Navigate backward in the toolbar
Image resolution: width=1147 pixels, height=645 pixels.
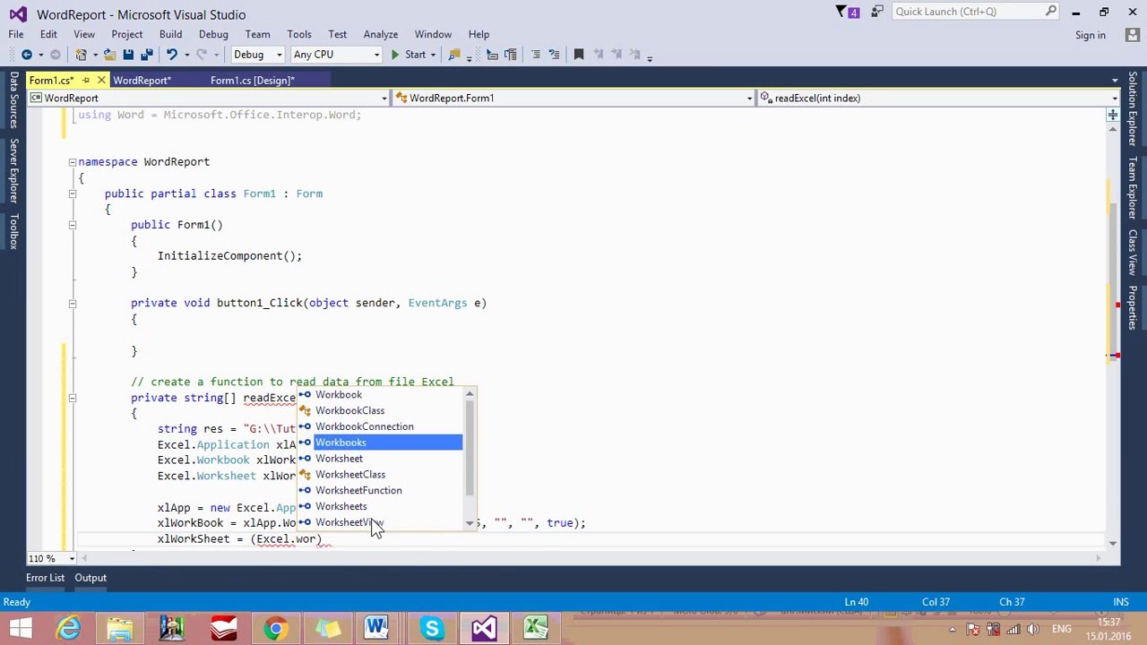27,55
